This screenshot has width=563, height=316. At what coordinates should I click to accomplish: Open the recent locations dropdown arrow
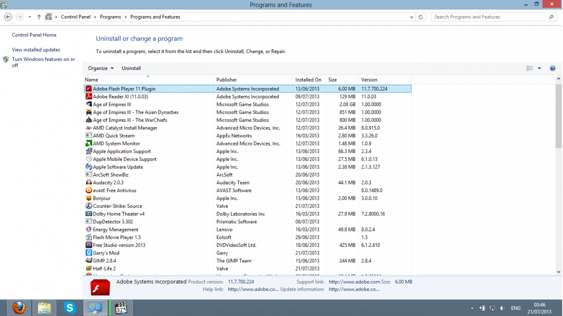[29, 17]
